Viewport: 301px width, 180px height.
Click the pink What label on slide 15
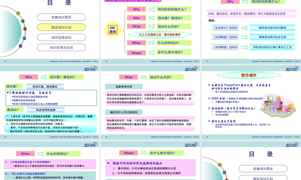click(x=136, y=26)
